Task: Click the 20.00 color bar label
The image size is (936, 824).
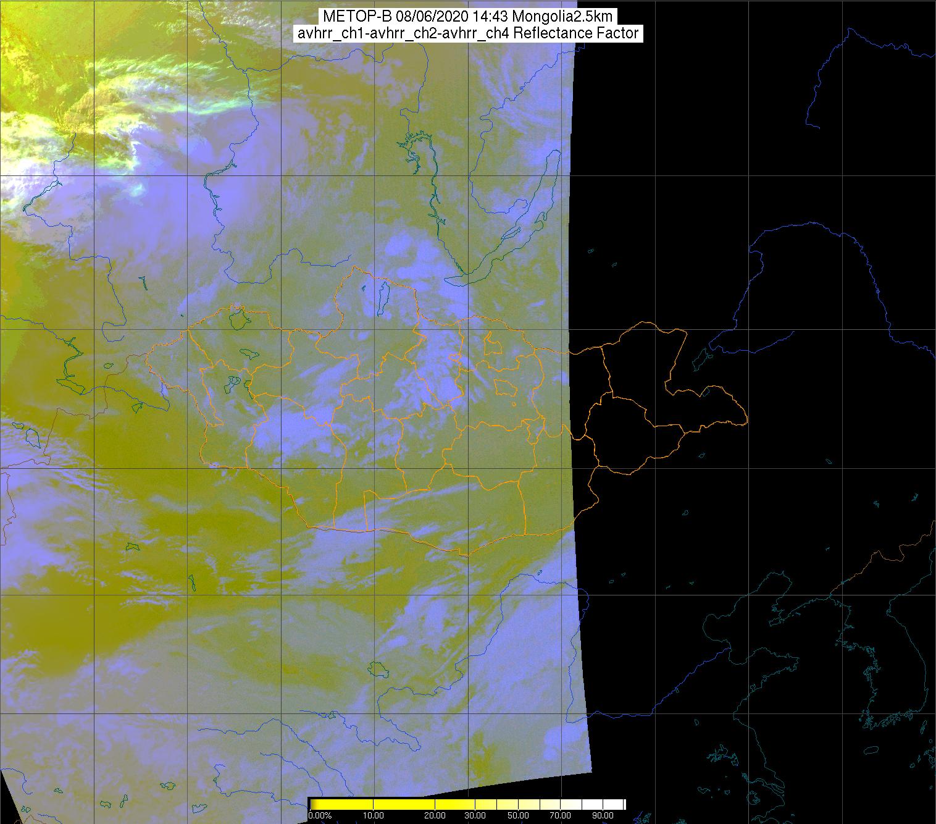Action: pyautogui.click(x=435, y=815)
